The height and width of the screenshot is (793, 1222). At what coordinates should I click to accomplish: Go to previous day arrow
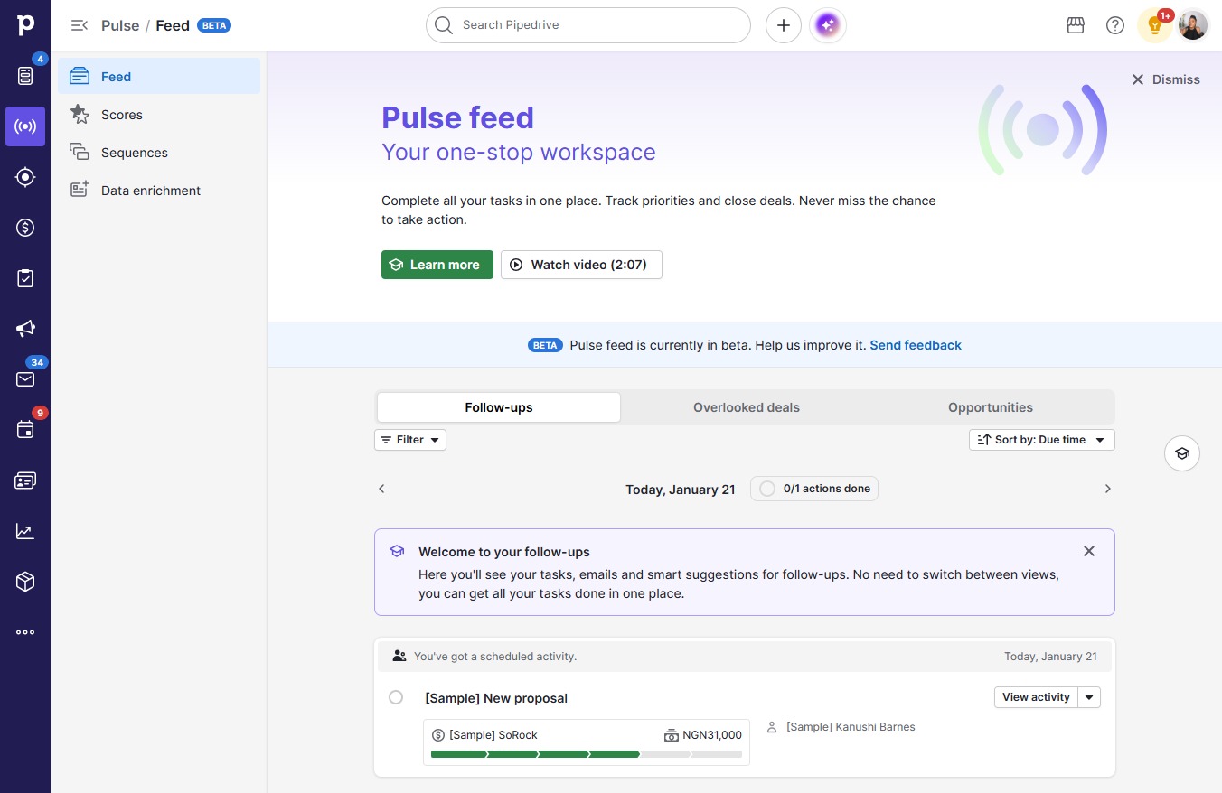click(x=381, y=489)
